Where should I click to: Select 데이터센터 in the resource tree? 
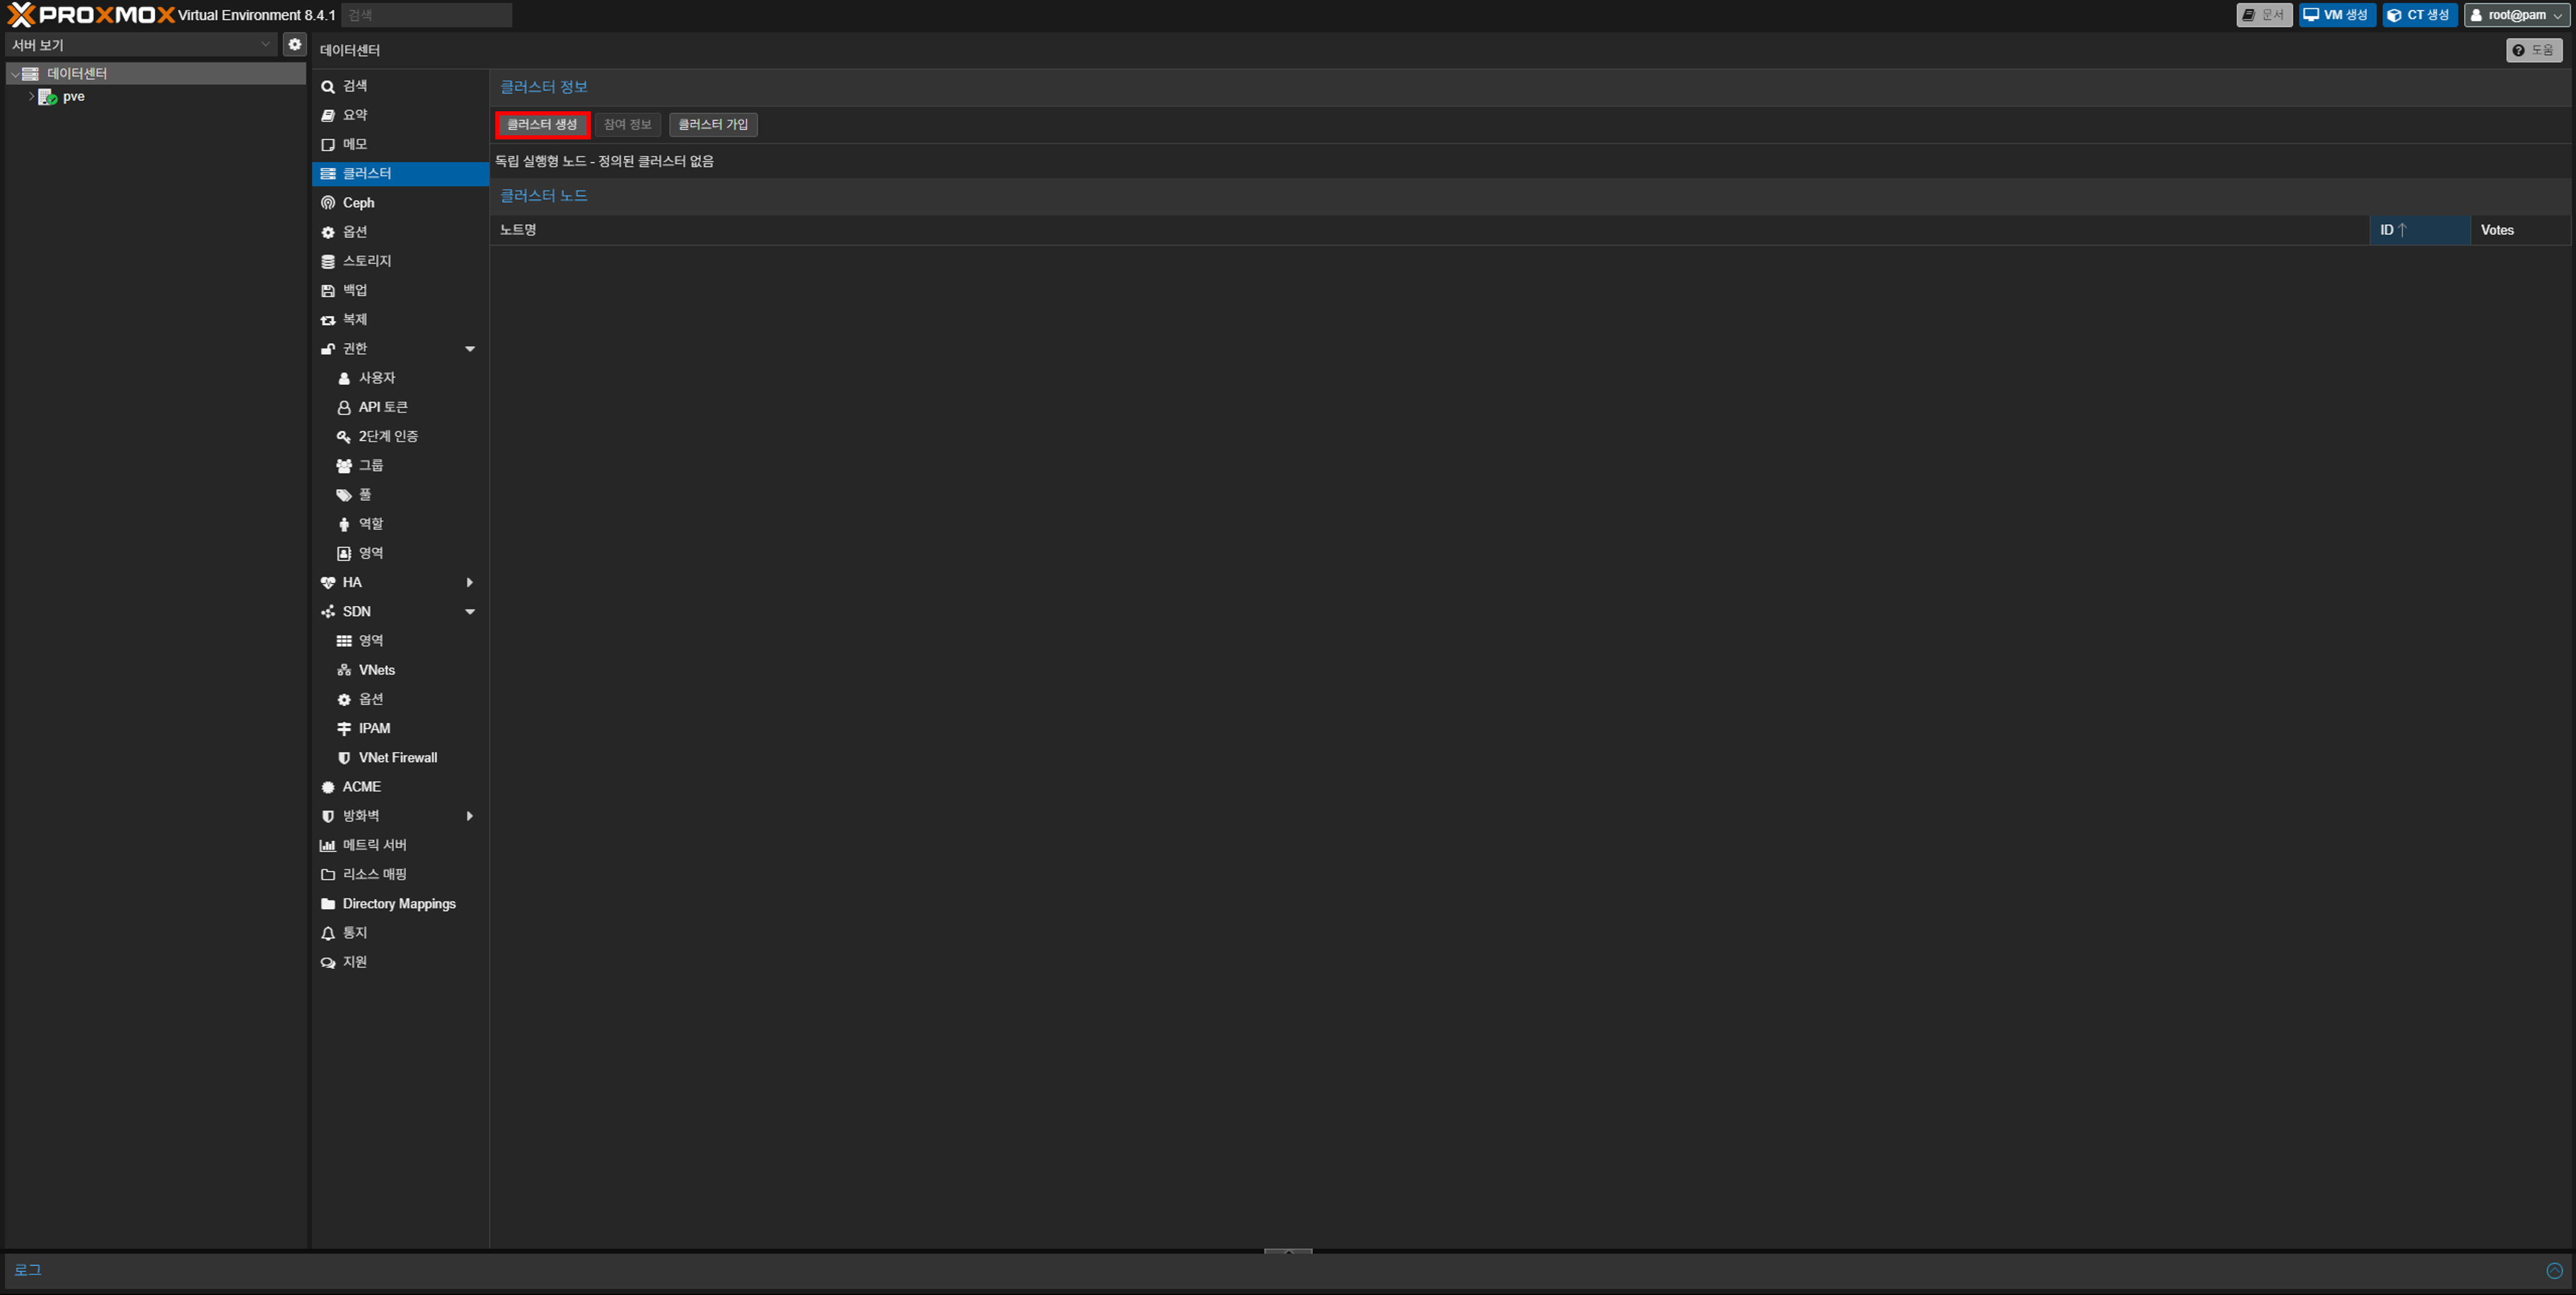tap(155, 74)
